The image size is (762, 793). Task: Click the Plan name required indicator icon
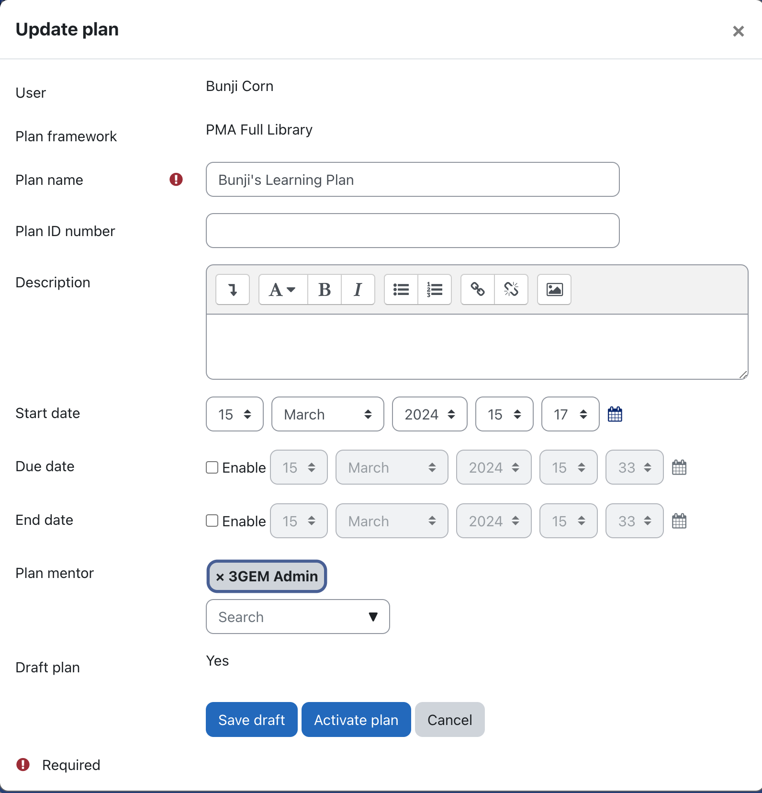click(x=176, y=180)
